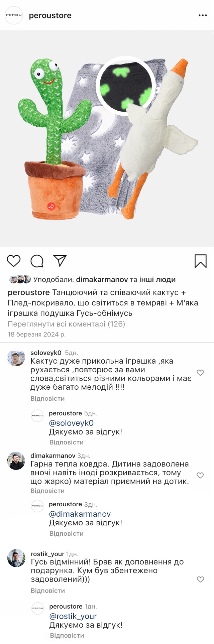
Task: Open the @rostik_your mention link
Action: click(x=73, y=616)
